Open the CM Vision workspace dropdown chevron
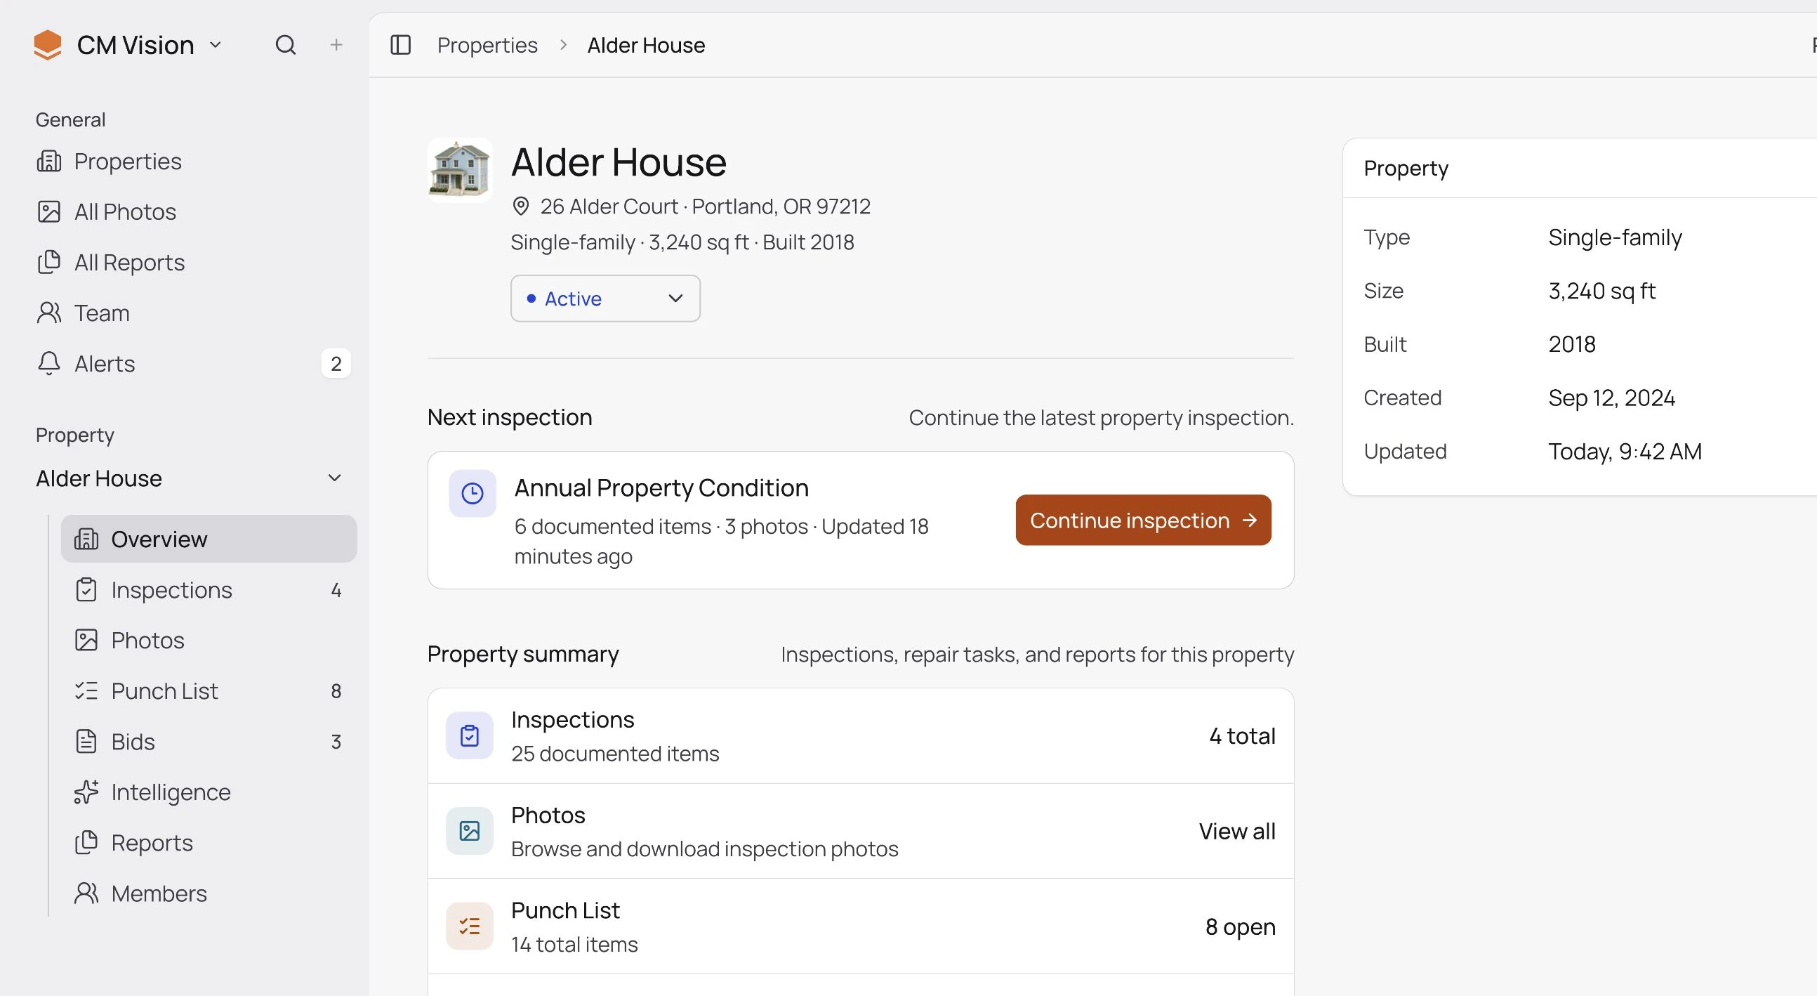The width and height of the screenshot is (1817, 996). [x=216, y=44]
